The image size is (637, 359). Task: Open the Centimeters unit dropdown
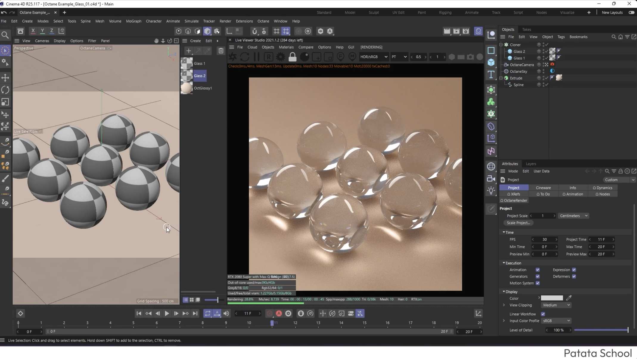point(574,216)
